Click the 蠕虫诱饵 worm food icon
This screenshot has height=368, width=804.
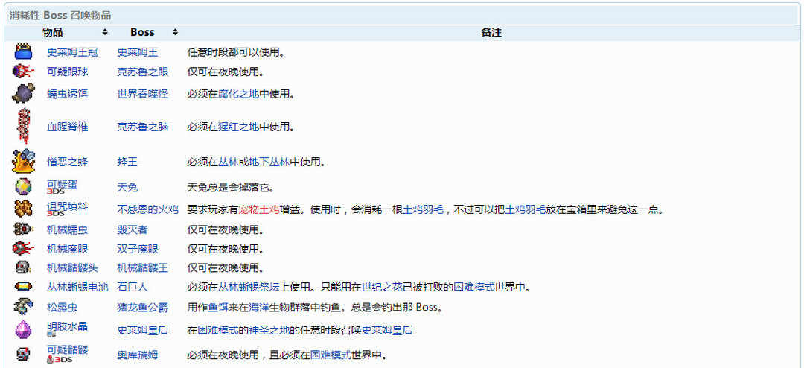23,93
